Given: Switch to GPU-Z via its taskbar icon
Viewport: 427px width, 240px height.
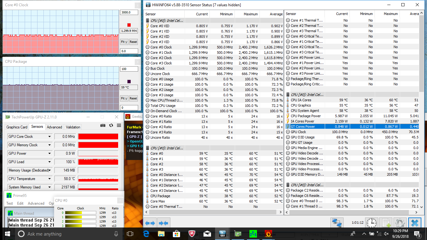Looking at the screenshot, I should click(x=238, y=234).
